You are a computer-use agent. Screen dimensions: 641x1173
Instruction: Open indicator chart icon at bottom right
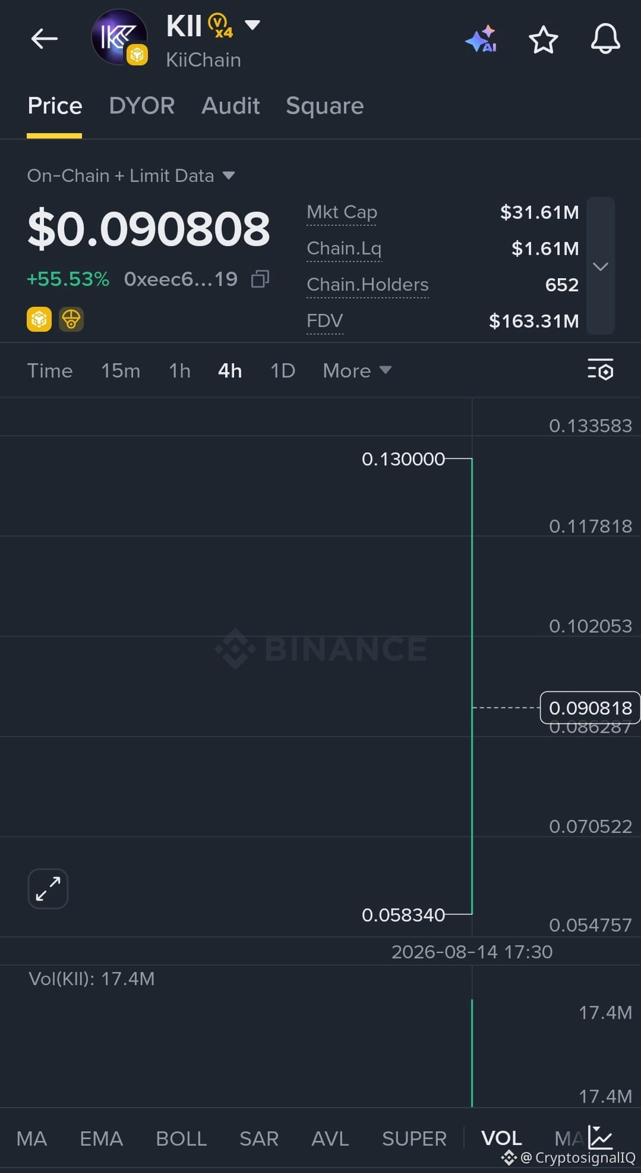click(601, 1137)
